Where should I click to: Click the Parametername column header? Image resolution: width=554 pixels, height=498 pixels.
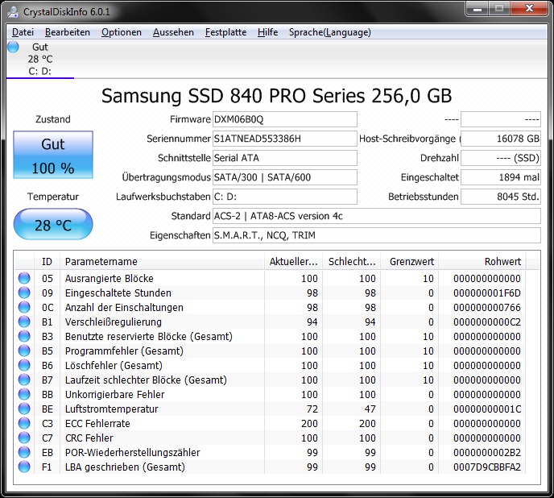coord(162,261)
